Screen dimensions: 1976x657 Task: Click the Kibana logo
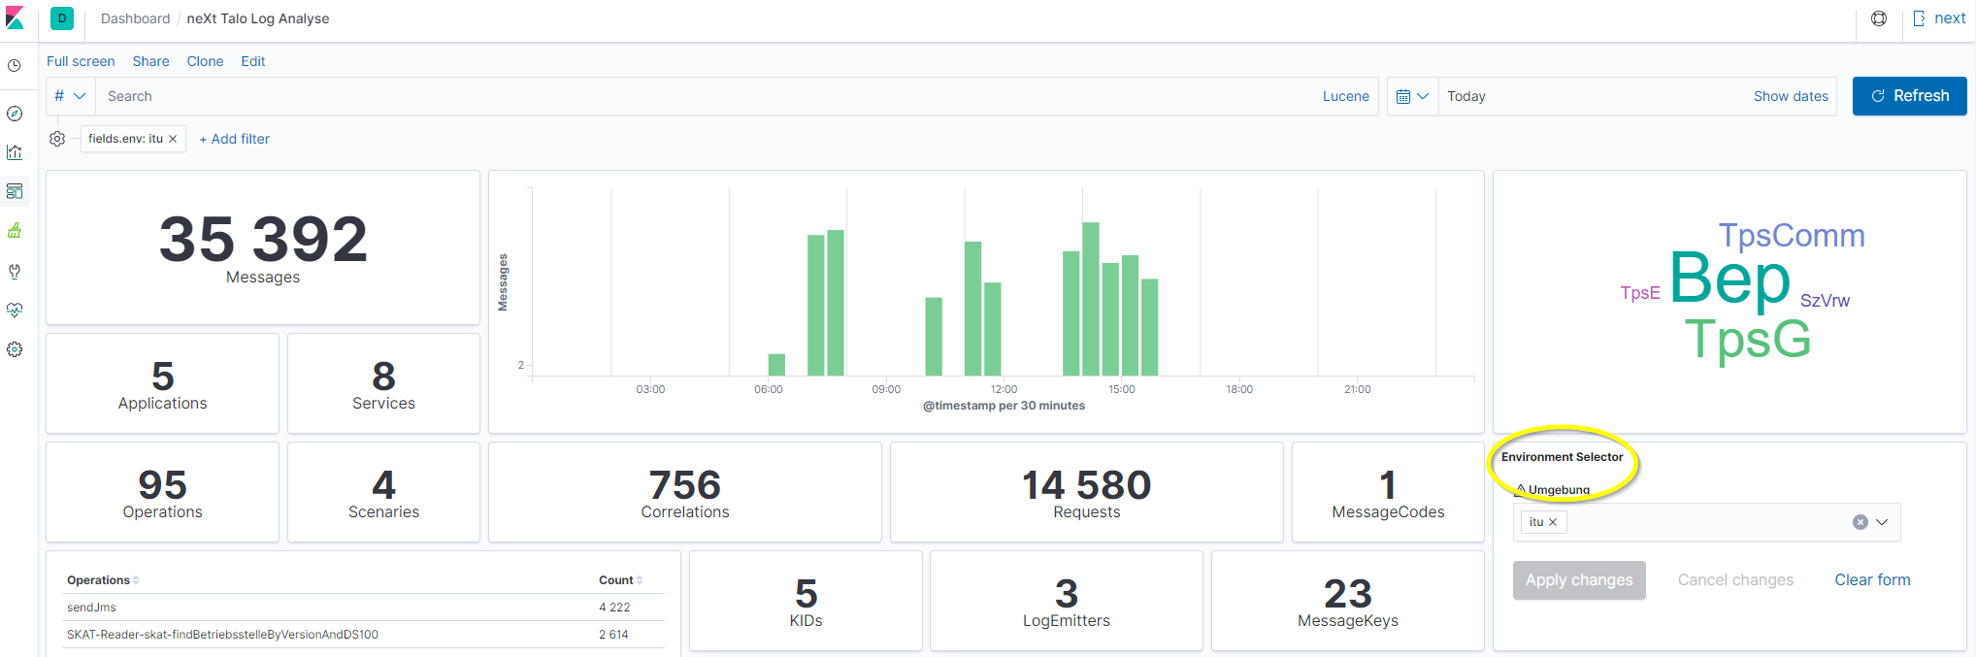point(15,18)
